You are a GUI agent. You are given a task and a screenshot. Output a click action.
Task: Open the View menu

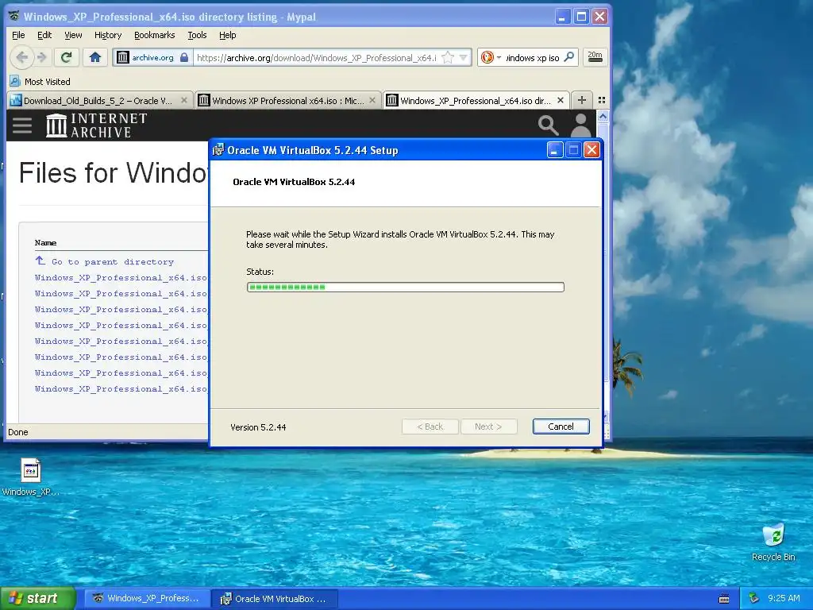point(73,35)
